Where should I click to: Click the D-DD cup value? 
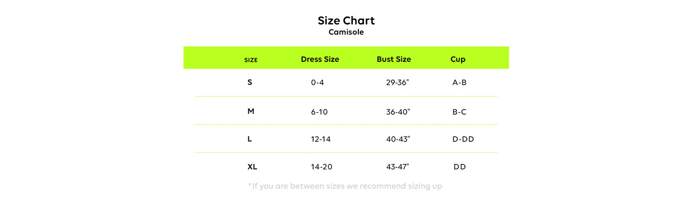(x=463, y=139)
